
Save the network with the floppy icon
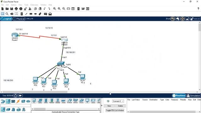coord(12,9)
